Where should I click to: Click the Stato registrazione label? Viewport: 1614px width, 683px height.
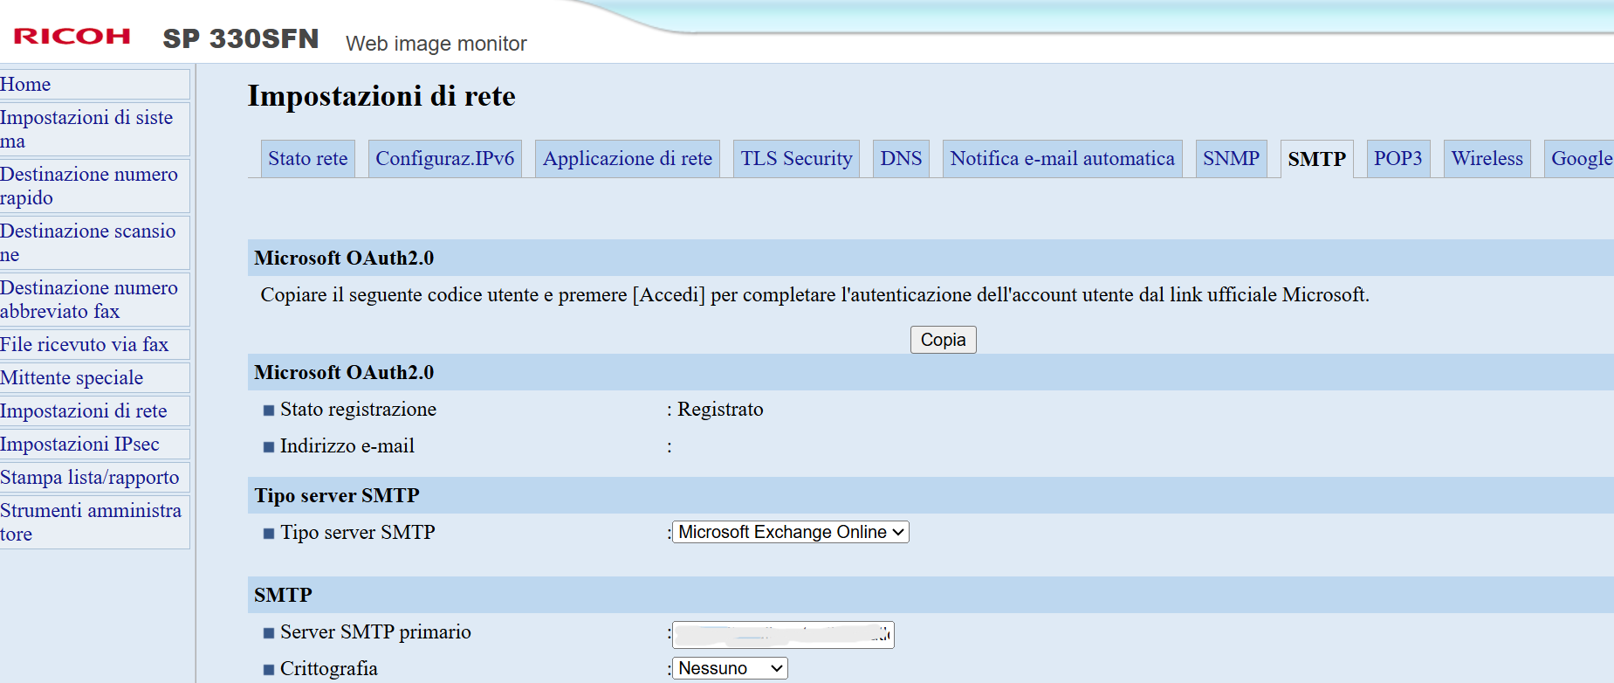(358, 410)
